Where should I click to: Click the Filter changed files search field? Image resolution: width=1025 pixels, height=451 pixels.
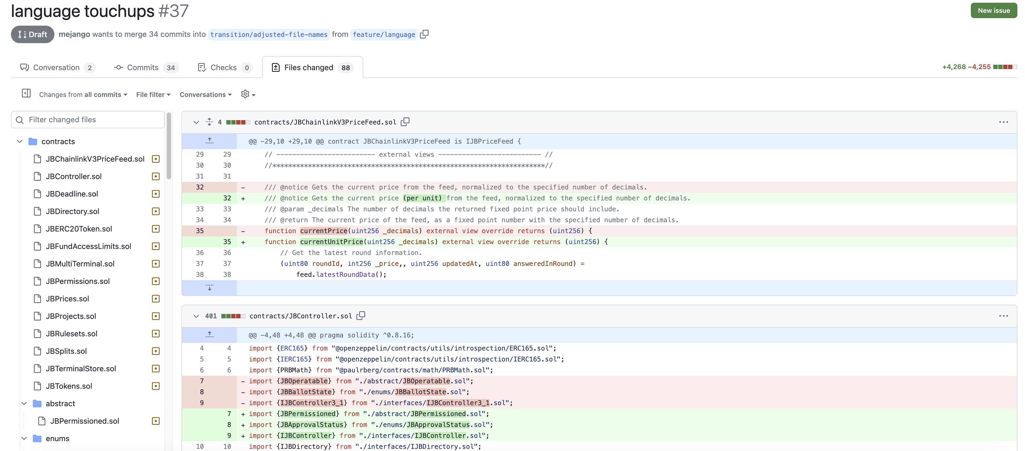tap(87, 119)
